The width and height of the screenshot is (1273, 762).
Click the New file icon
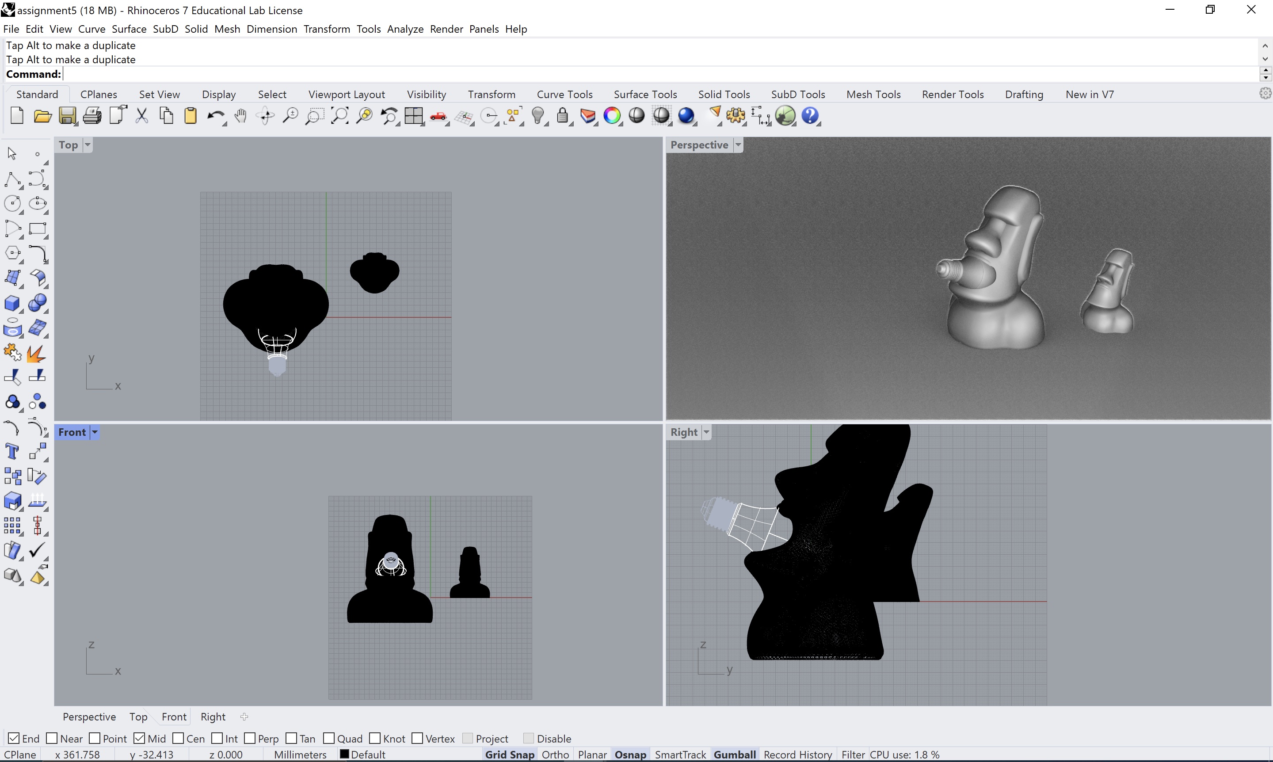click(x=17, y=116)
